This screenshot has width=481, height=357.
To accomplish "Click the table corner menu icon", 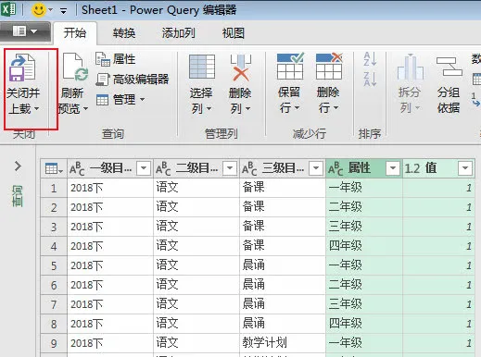I will tap(54, 168).
